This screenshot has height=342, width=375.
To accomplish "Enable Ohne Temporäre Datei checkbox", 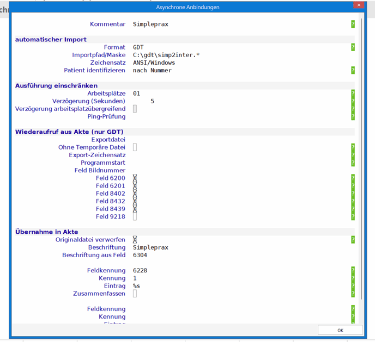I will click(x=135, y=147).
